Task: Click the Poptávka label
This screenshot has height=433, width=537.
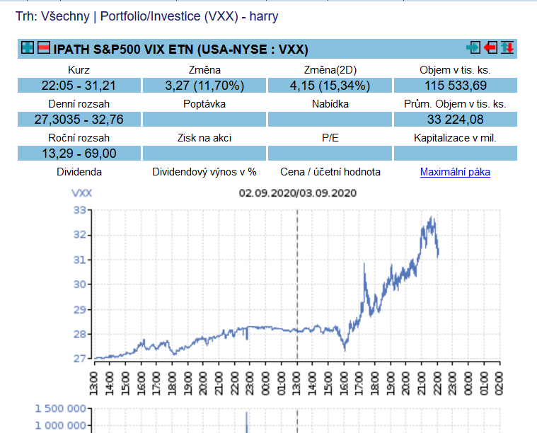Action: (204, 104)
